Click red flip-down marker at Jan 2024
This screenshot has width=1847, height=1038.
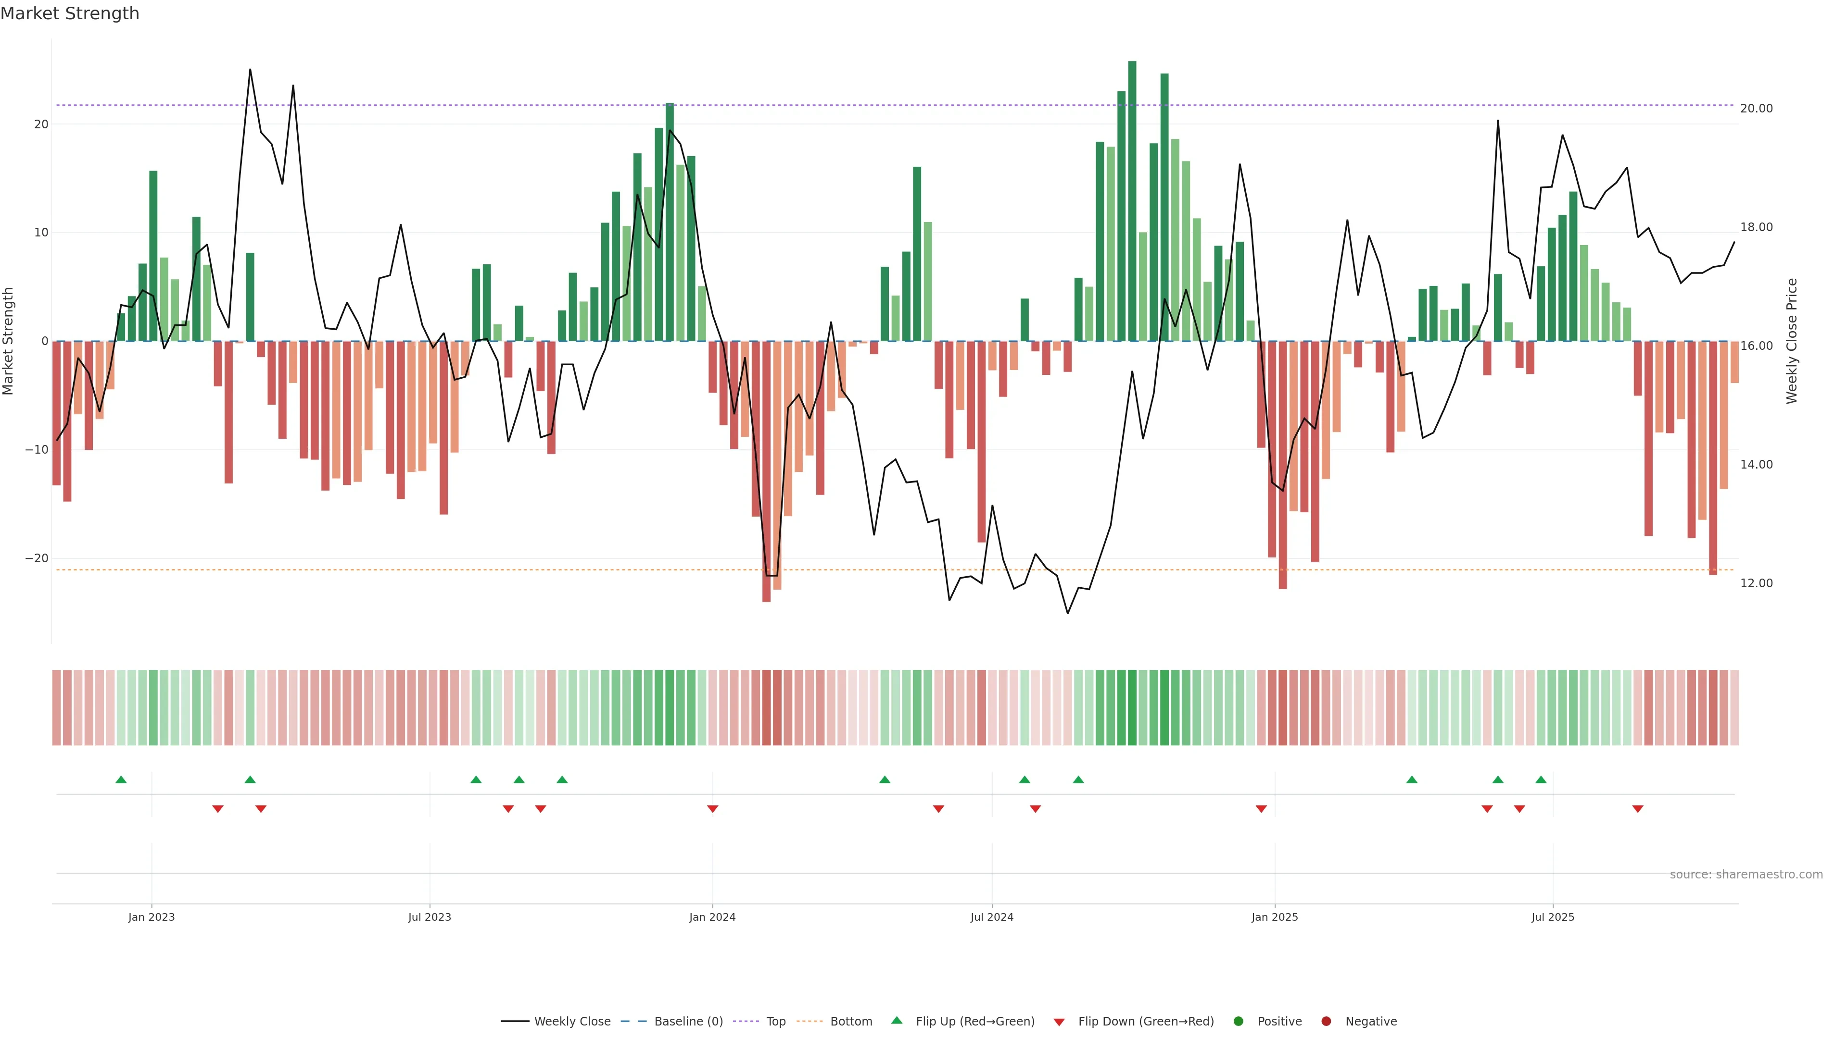pyautogui.click(x=713, y=809)
